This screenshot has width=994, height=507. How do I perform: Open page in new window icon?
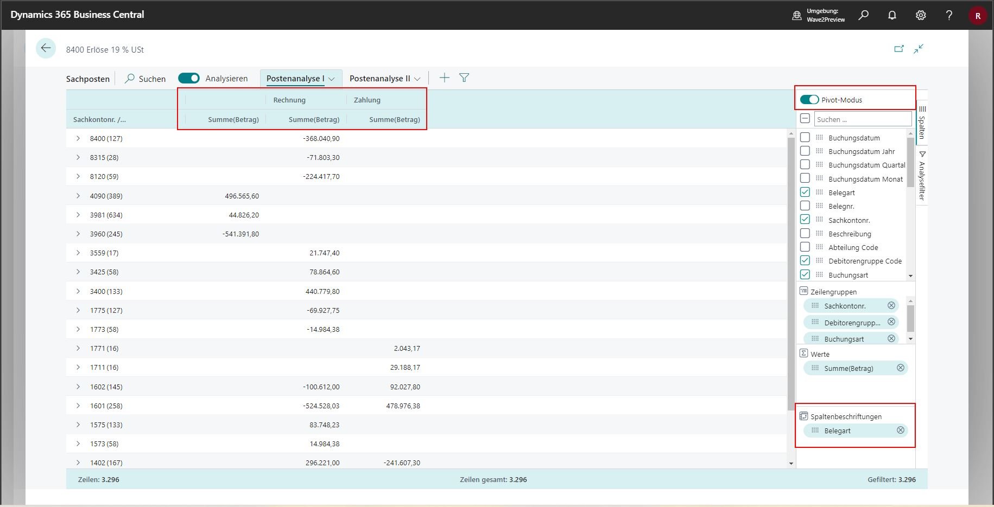(x=899, y=49)
